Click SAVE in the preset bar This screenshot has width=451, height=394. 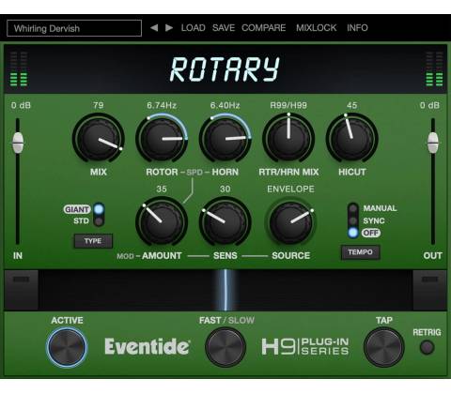(224, 28)
